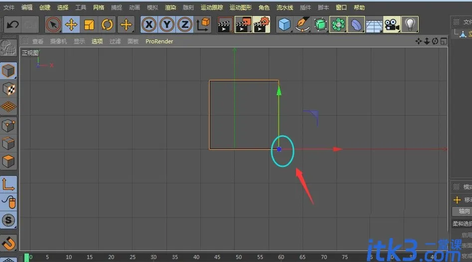The height and width of the screenshot is (262, 472).
Task: Open viewport ProRender menu
Action: point(159,41)
